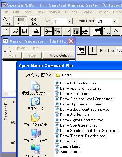This screenshot has width=122, height=157.
Task: Click scroll left arrow in Macro Processor
Action: click(x=6, y=94)
